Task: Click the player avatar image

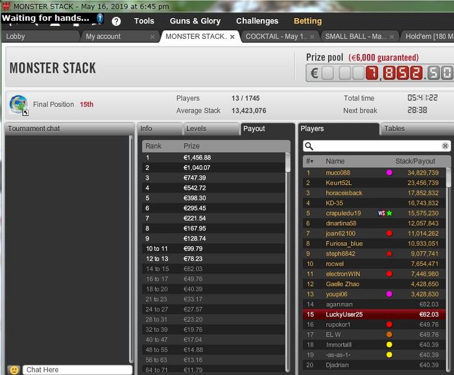Action: coord(19,104)
